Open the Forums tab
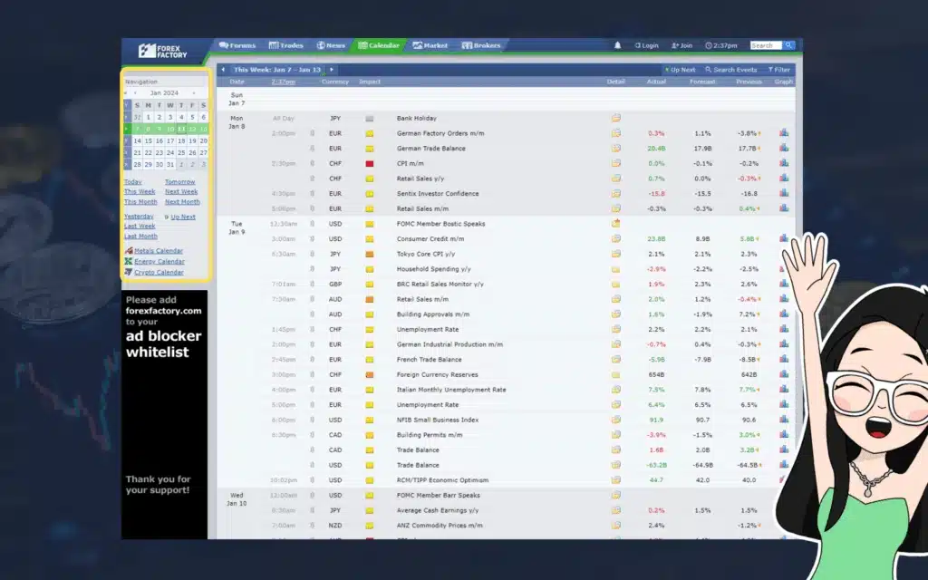 pos(237,45)
